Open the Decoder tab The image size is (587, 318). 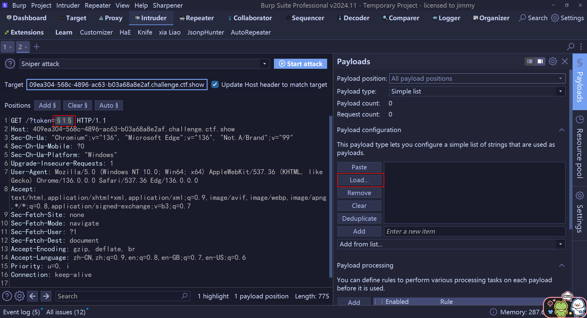pos(353,18)
